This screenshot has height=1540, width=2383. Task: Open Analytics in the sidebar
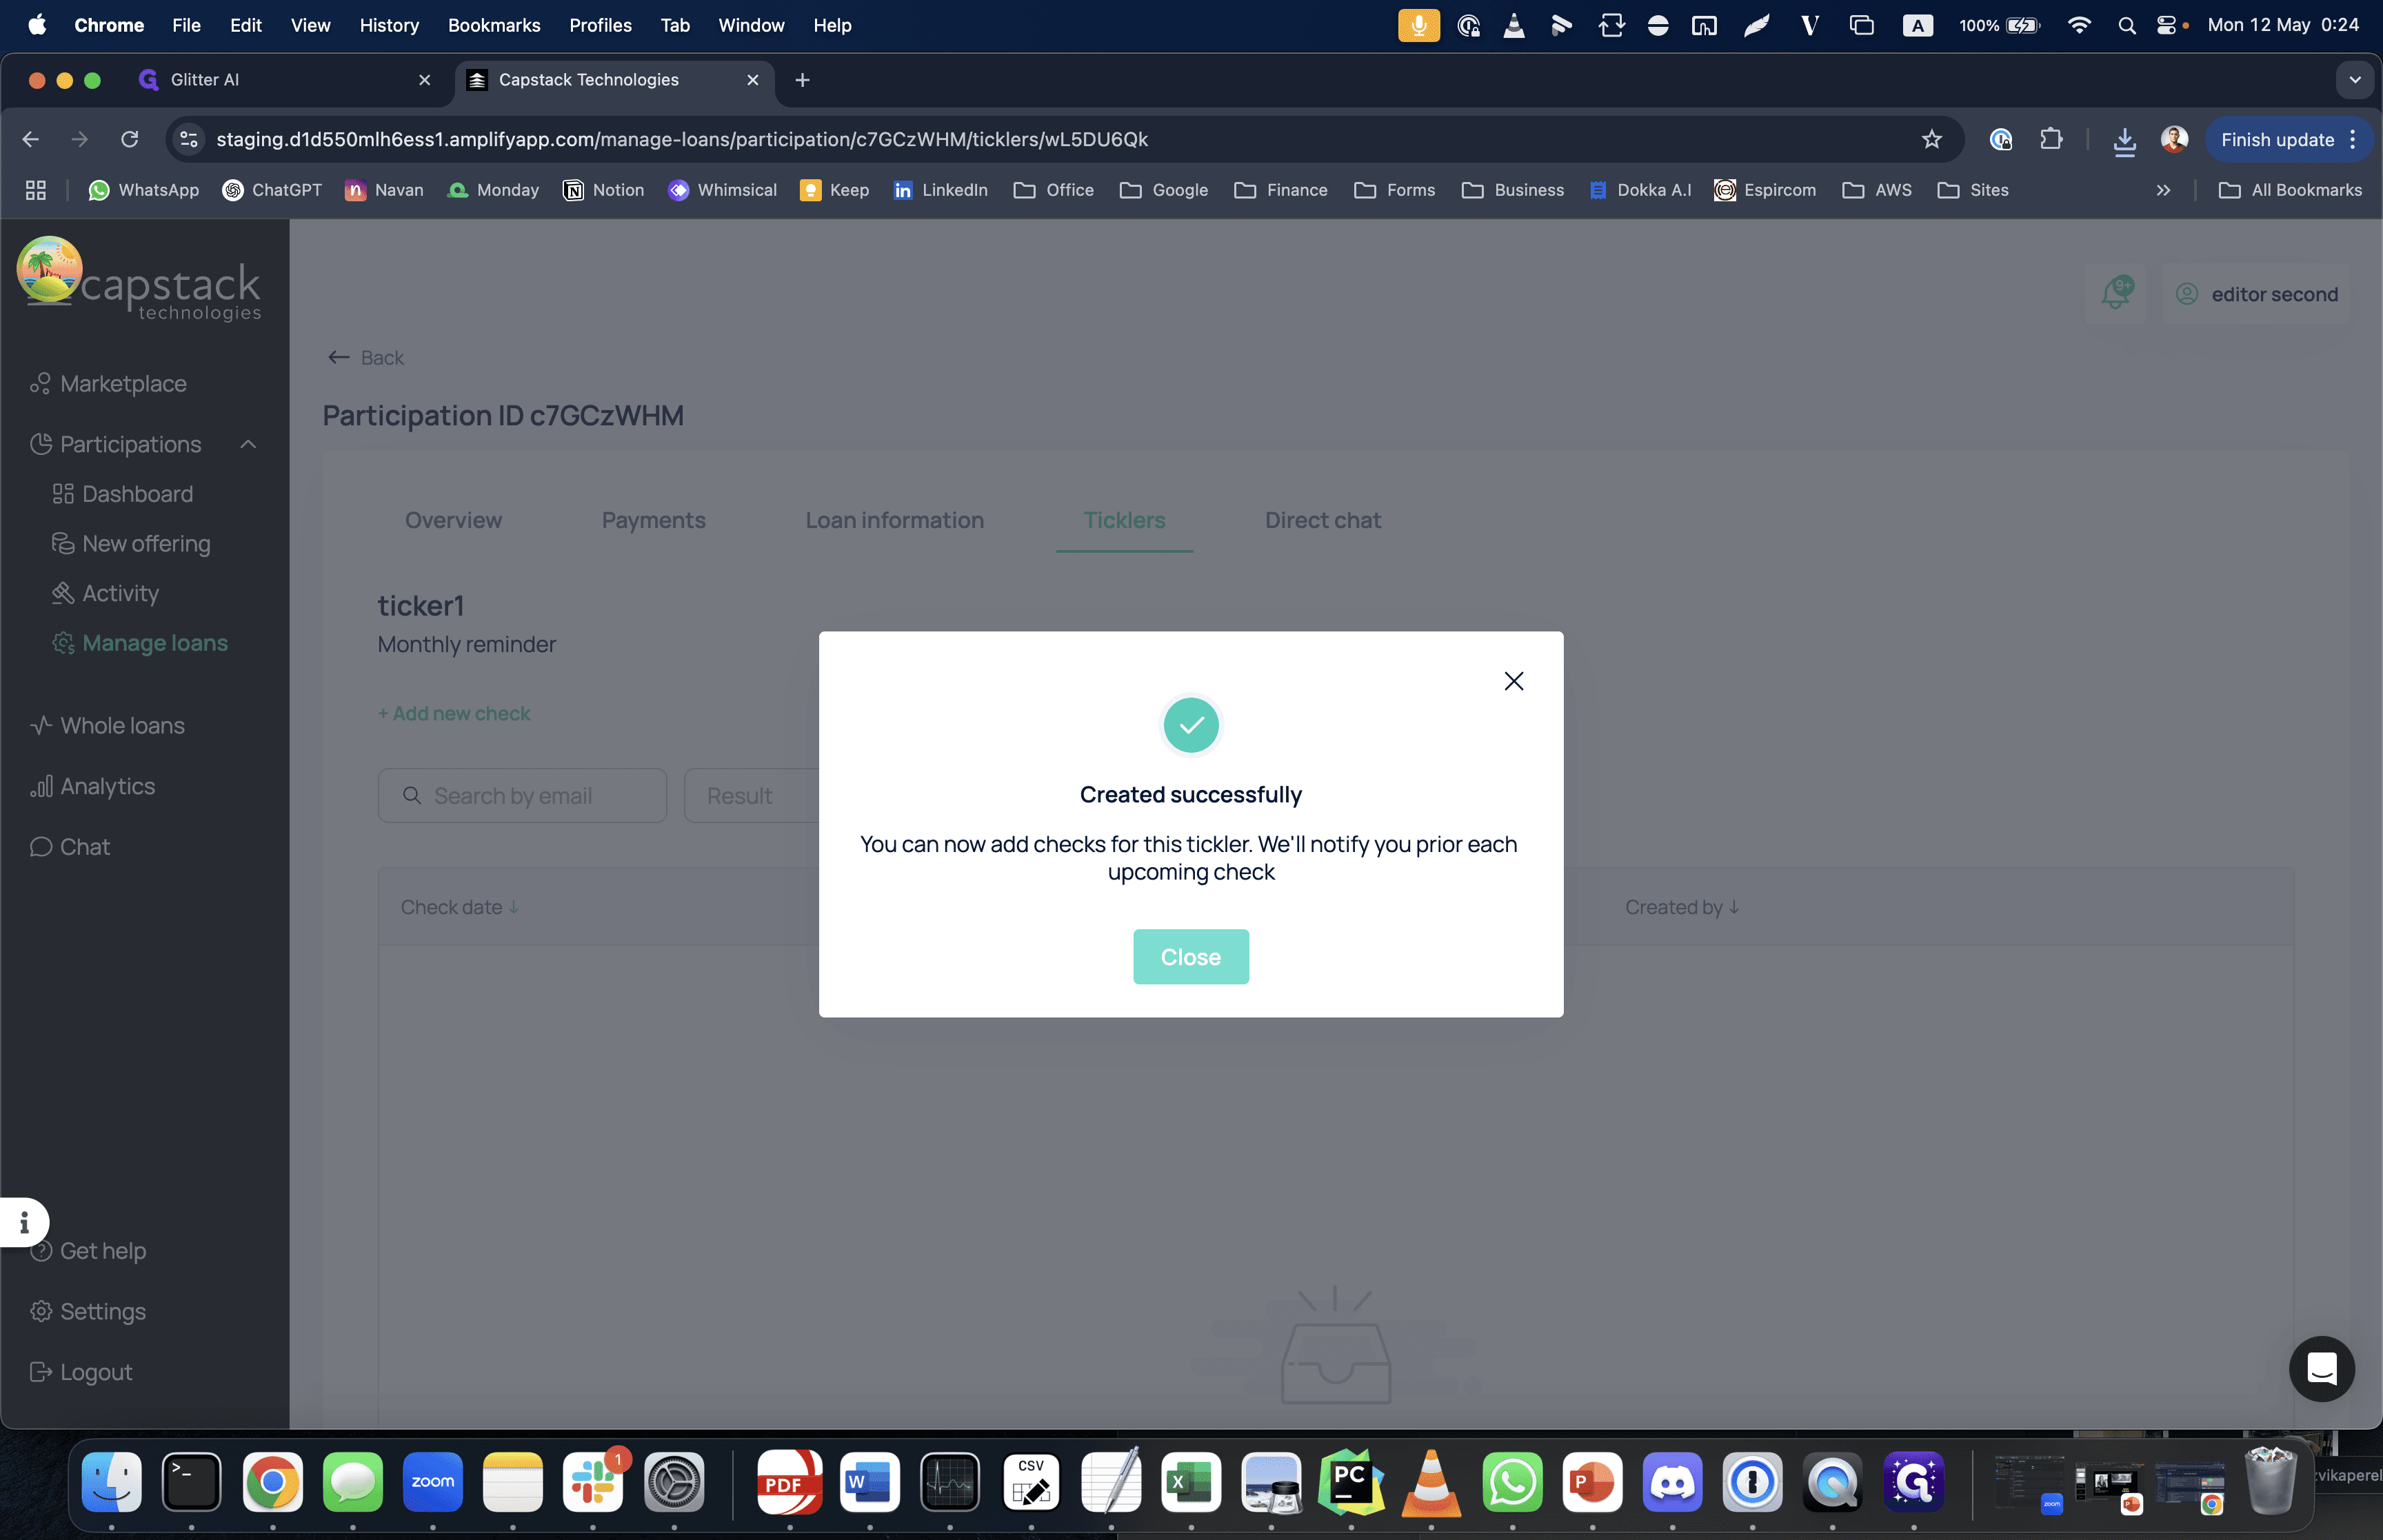[x=94, y=787]
